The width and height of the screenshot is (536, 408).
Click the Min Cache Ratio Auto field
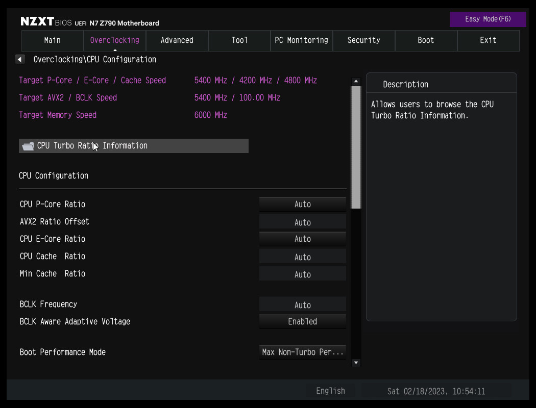(302, 274)
